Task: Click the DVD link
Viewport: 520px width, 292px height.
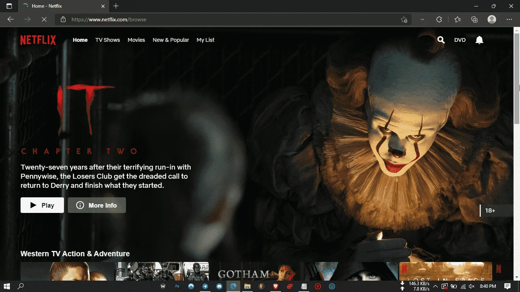Action: [x=460, y=40]
